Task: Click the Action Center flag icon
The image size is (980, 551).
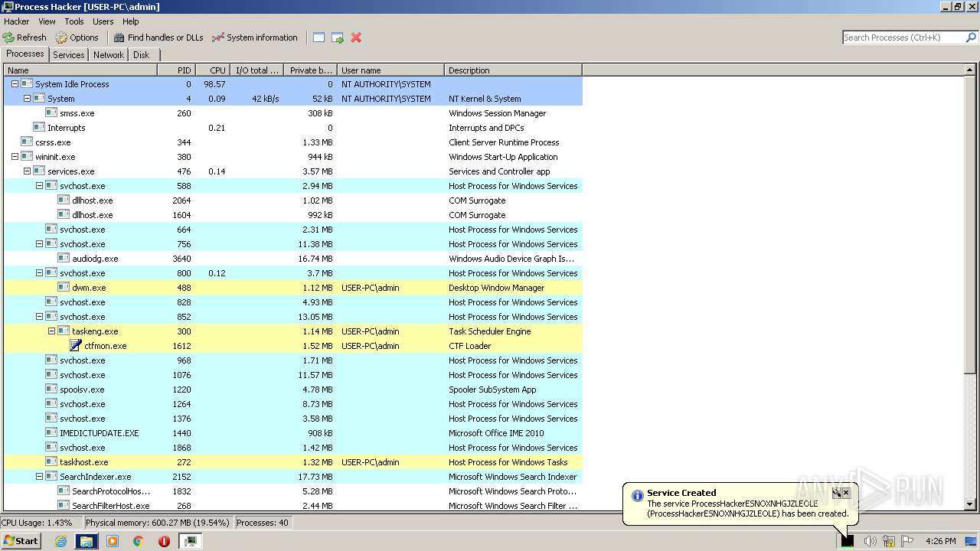Action: click(x=907, y=541)
